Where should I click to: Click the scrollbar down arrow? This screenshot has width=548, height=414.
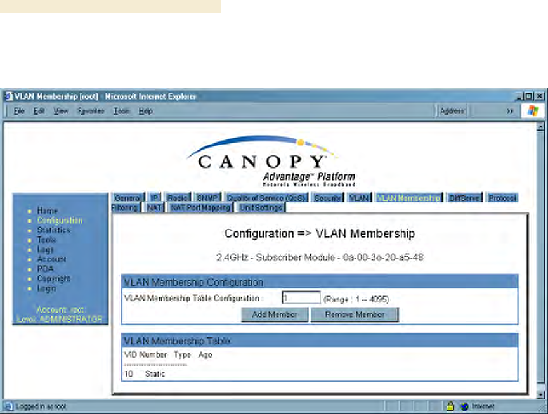(540, 395)
